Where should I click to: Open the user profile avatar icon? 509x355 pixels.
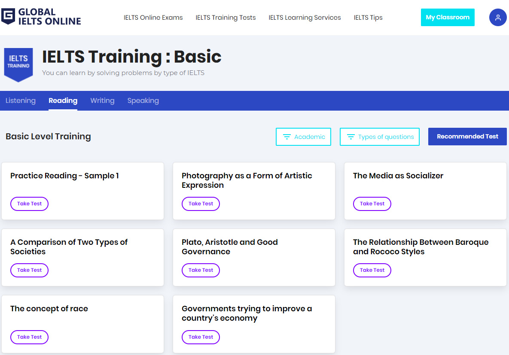point(498,18)
